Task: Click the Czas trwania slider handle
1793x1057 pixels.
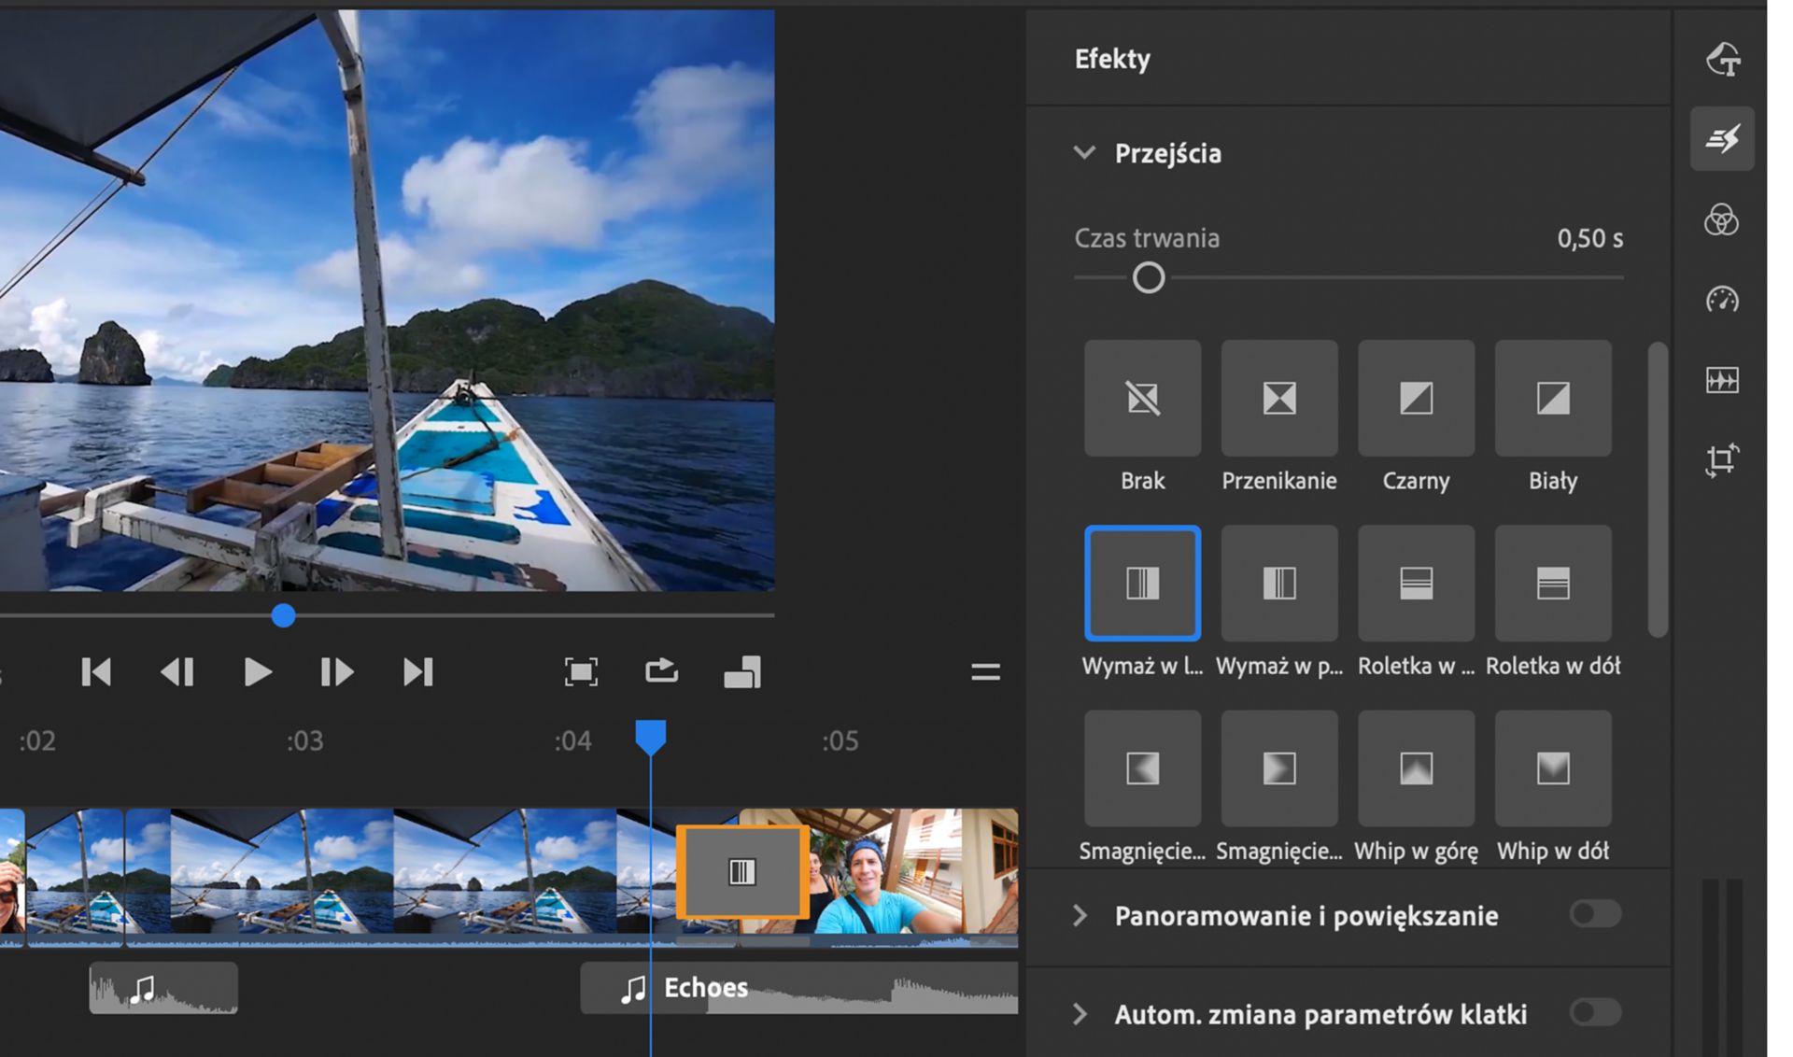Action: [x=1149, y=278]
